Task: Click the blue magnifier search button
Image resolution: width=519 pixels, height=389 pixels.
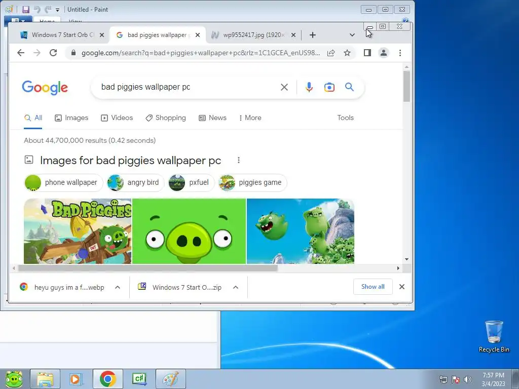Action: tap(349, 87)
